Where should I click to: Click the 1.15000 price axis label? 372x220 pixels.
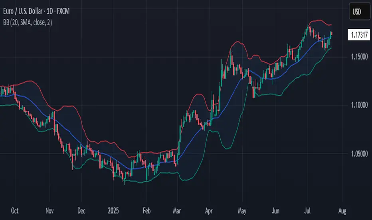(x=359, y=57)
